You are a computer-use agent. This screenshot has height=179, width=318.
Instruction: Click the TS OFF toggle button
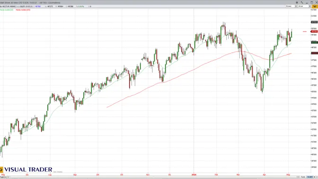tap(309, 177)
